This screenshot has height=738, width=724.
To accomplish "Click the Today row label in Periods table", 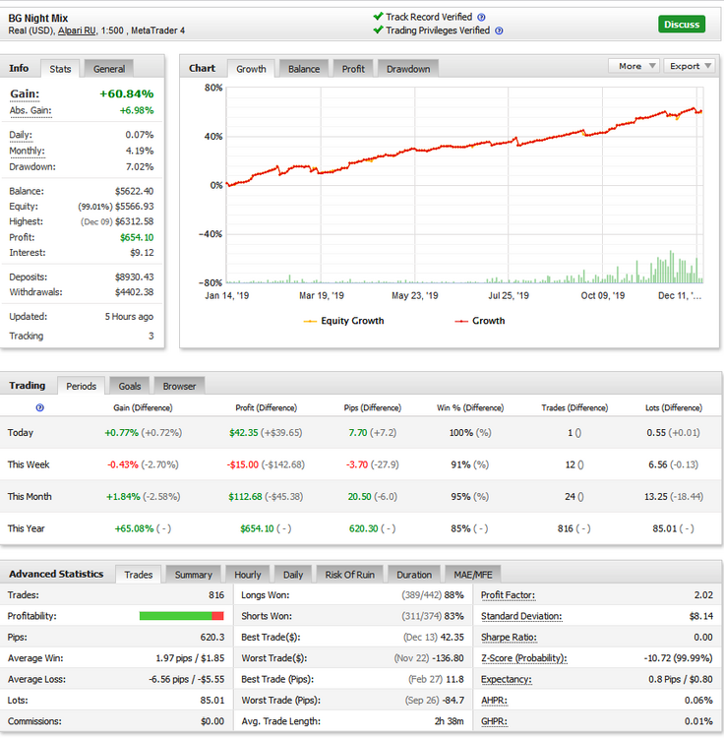I will coord(21,433).
